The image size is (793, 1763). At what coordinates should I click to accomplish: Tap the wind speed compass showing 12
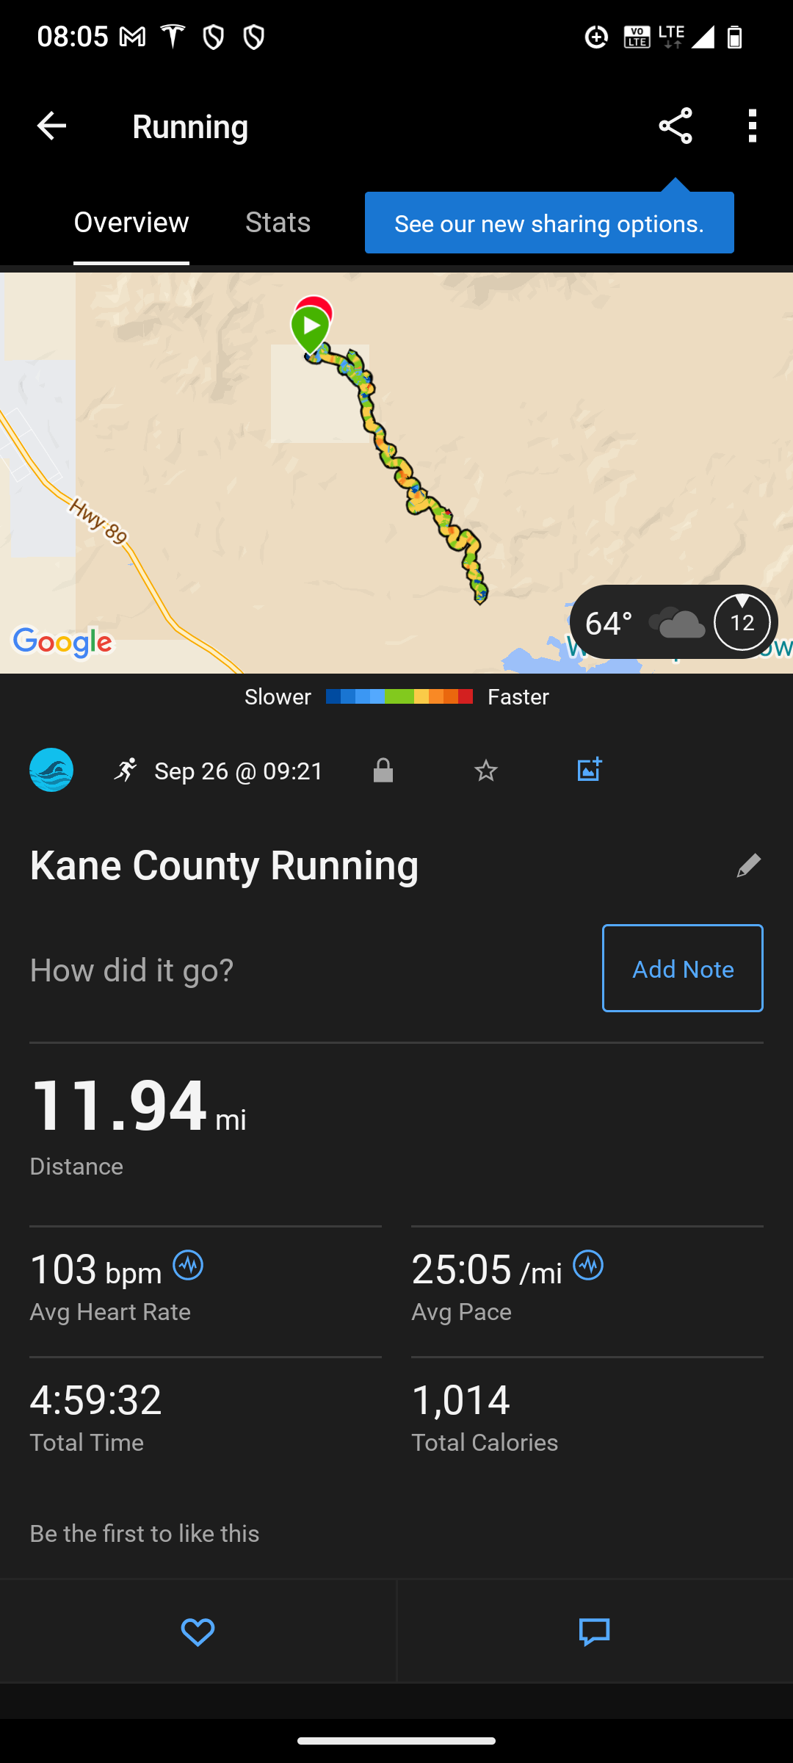point(742,623)
